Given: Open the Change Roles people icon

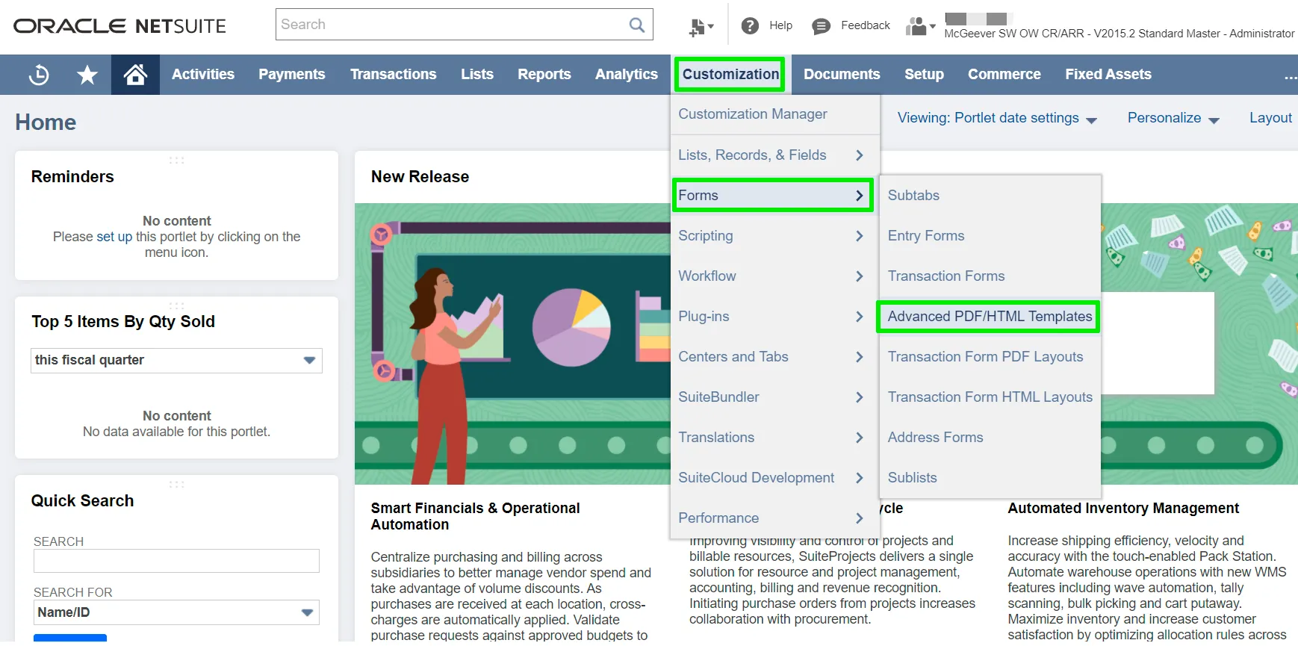Looking at the screenshot, I should pos(920,26).
